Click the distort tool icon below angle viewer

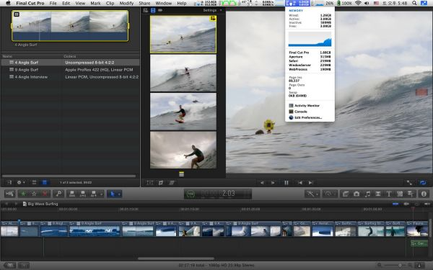(x=172, y=183)
